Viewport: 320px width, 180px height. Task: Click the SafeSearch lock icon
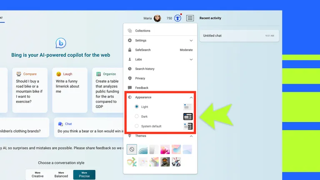click(x=130, y=50)
